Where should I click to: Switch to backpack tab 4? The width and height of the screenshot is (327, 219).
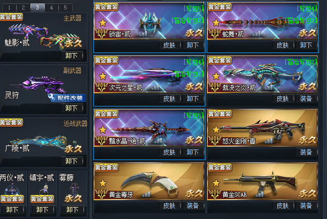[x=51, y=7]
